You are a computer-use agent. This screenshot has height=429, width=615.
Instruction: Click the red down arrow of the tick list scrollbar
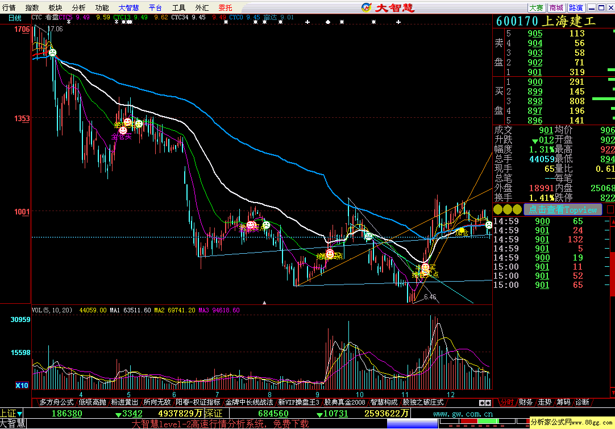tap(613, 393)
